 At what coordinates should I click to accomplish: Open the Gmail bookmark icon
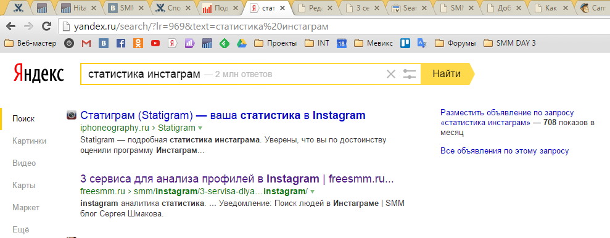pyautogui.click(x=86, y=44)
